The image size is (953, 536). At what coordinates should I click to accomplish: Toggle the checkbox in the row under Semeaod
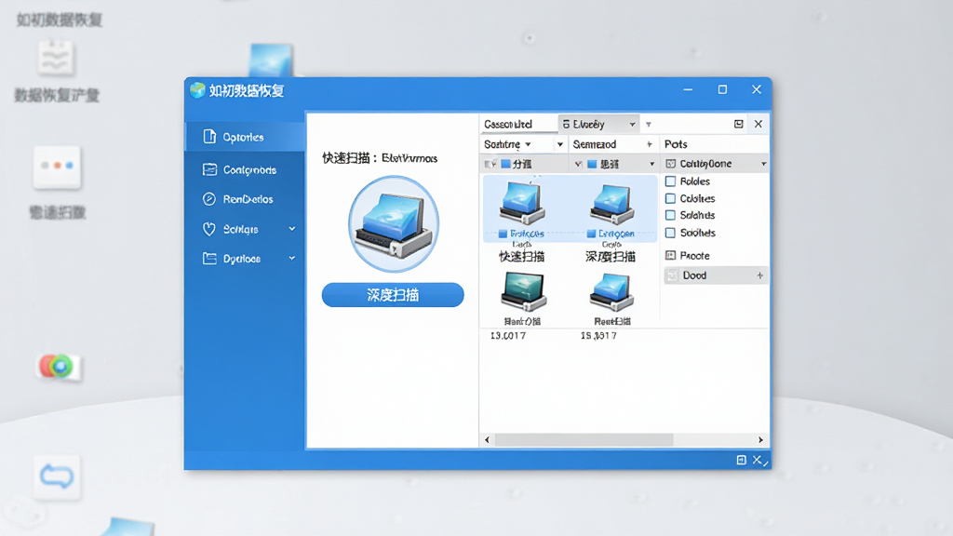point(579,164)
